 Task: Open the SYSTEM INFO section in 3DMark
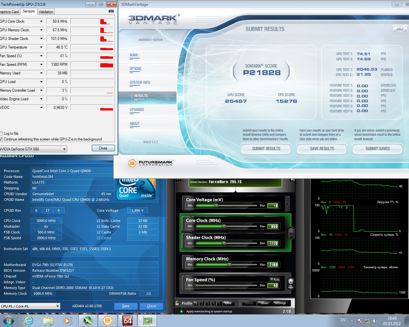click(x=140, y=82)
